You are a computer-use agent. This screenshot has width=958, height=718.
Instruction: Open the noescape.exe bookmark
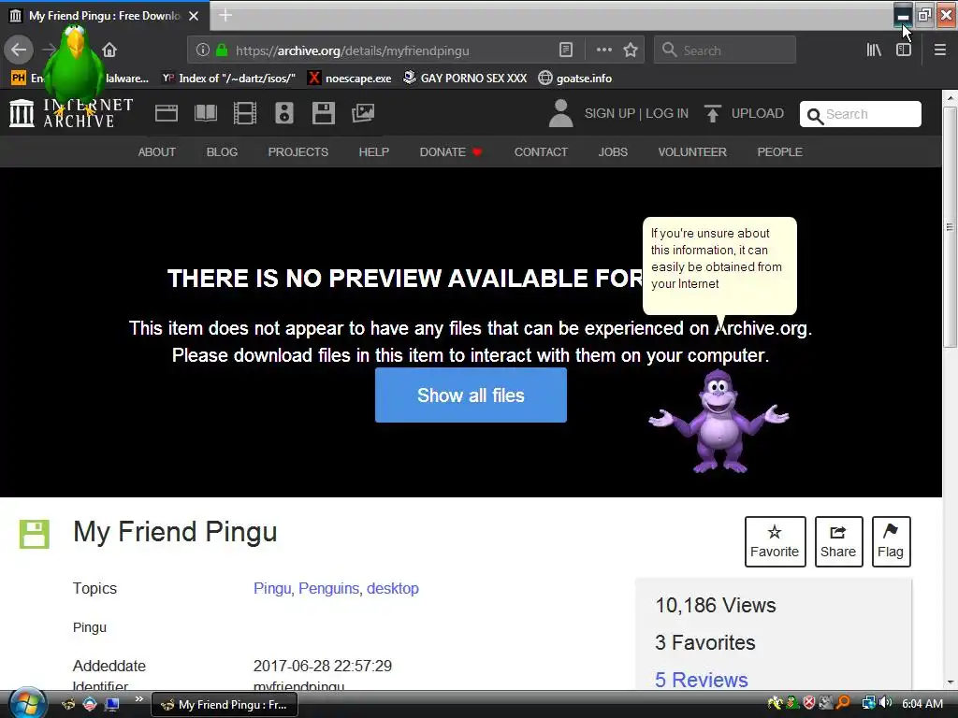coord(350,79)
